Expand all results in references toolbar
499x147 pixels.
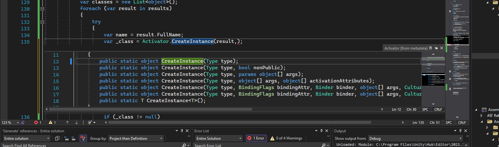73,138
